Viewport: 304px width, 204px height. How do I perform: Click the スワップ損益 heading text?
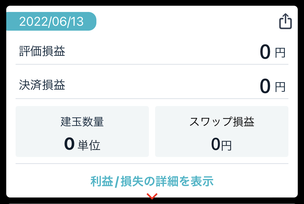tap(222, 122)
